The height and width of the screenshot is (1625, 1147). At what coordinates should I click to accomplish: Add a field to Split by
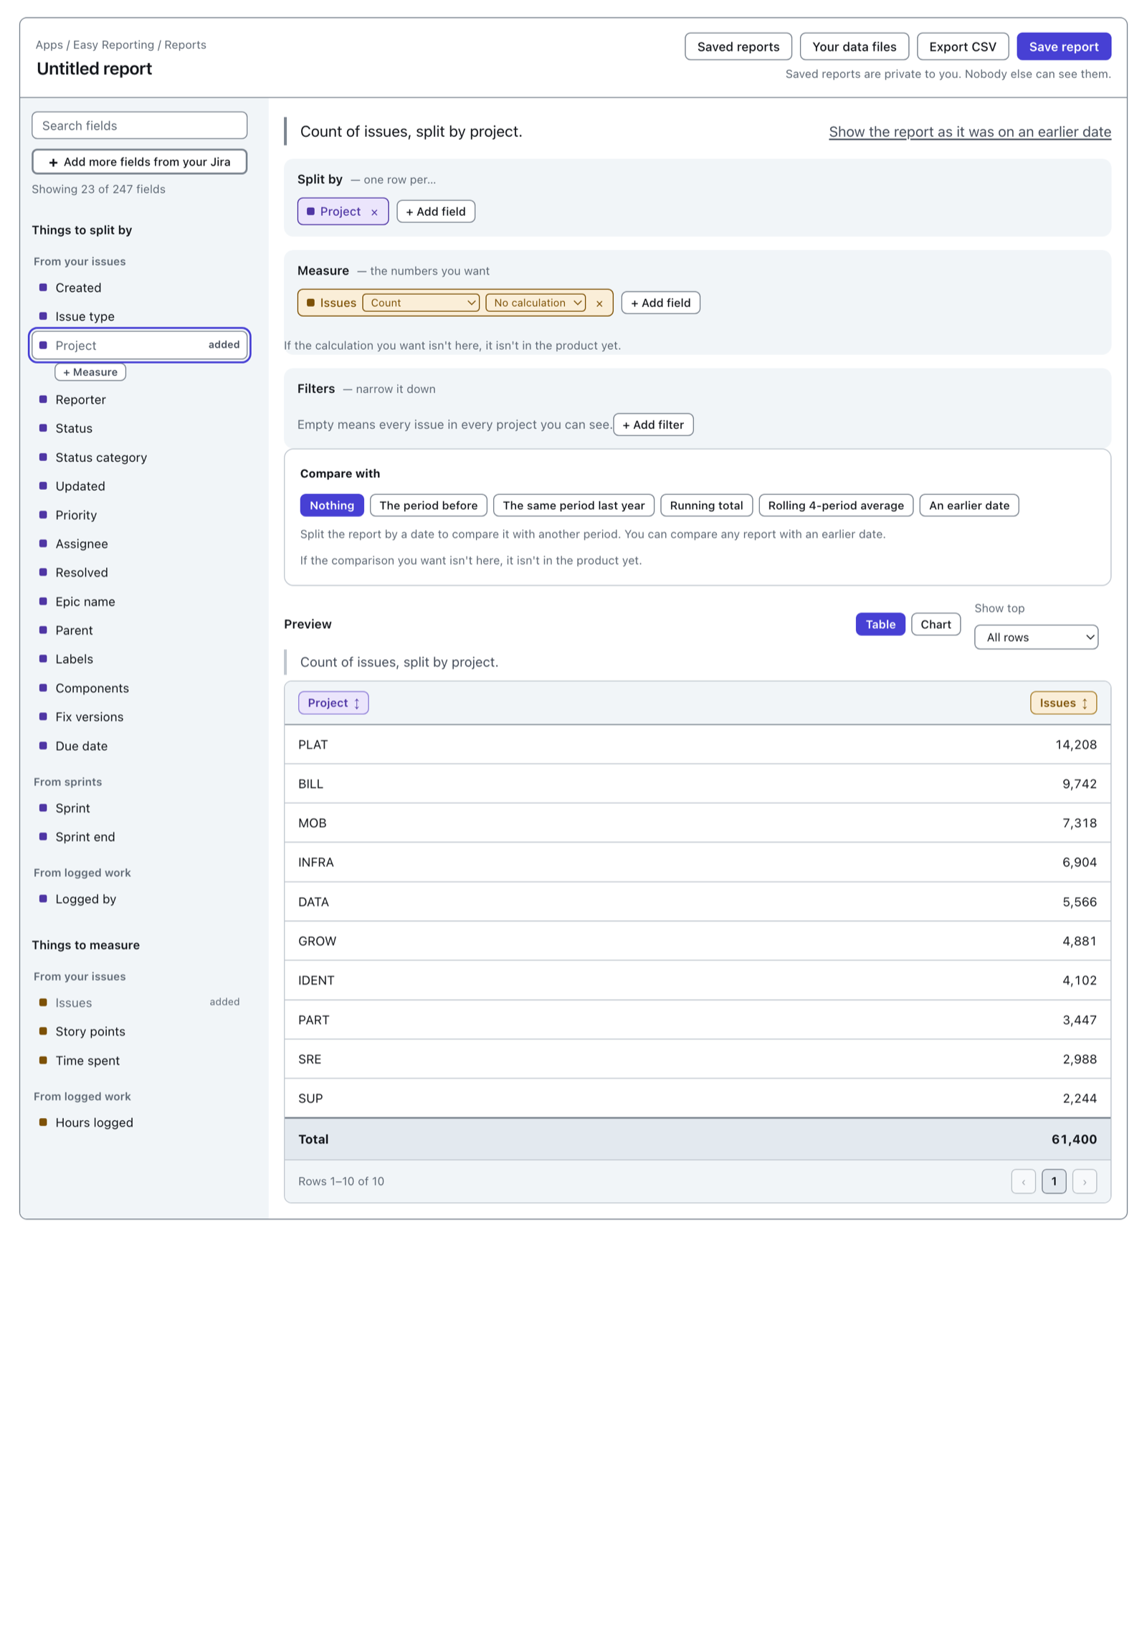pyautogui.click(x=436, y=212)
